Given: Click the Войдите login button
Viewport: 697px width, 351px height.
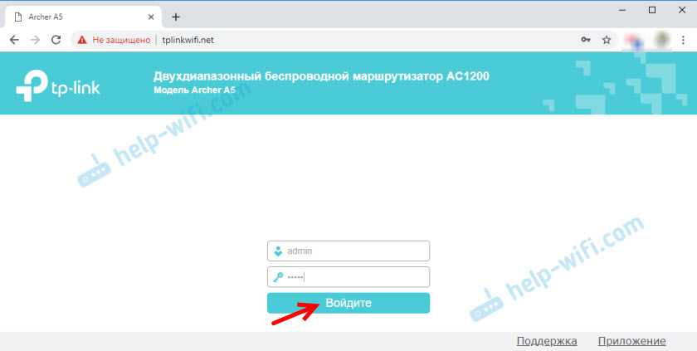Looking at the screenshot, I should tap(348, 303).
